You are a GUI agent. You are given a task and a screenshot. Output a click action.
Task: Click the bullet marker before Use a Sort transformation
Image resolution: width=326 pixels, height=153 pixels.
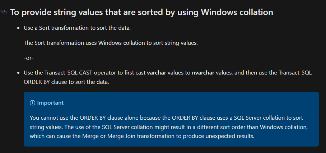(19, 28)
